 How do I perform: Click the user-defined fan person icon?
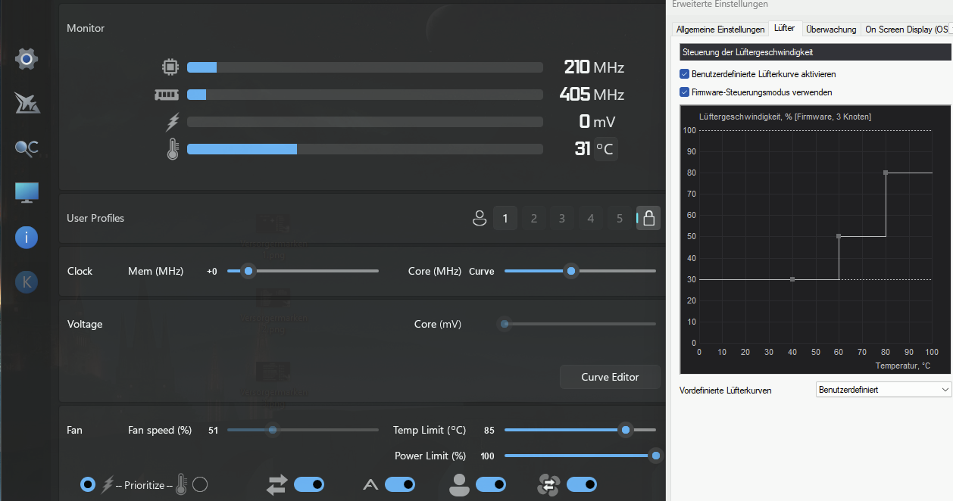(459, 484)
